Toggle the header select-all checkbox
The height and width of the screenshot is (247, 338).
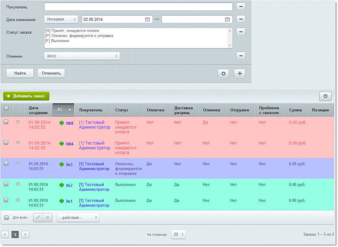(6, 108)
